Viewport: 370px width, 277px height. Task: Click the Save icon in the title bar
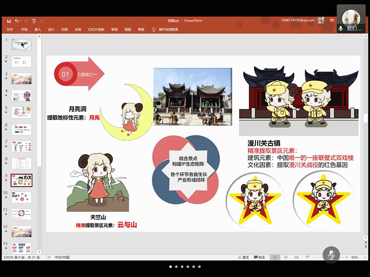click(9, 21)
